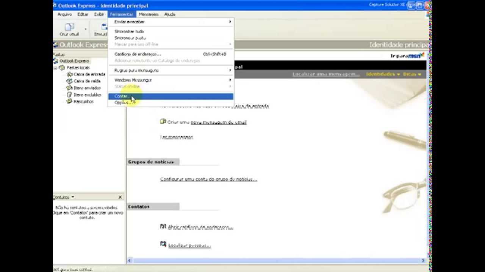485x272 pixels.
Task: Open the Dicas dropdown
Action: [420, 74]
